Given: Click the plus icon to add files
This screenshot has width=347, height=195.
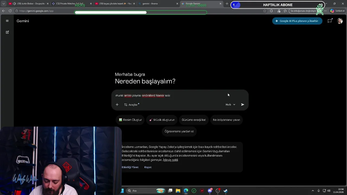Looking at the screenshot, I should [x=117, y=105].
